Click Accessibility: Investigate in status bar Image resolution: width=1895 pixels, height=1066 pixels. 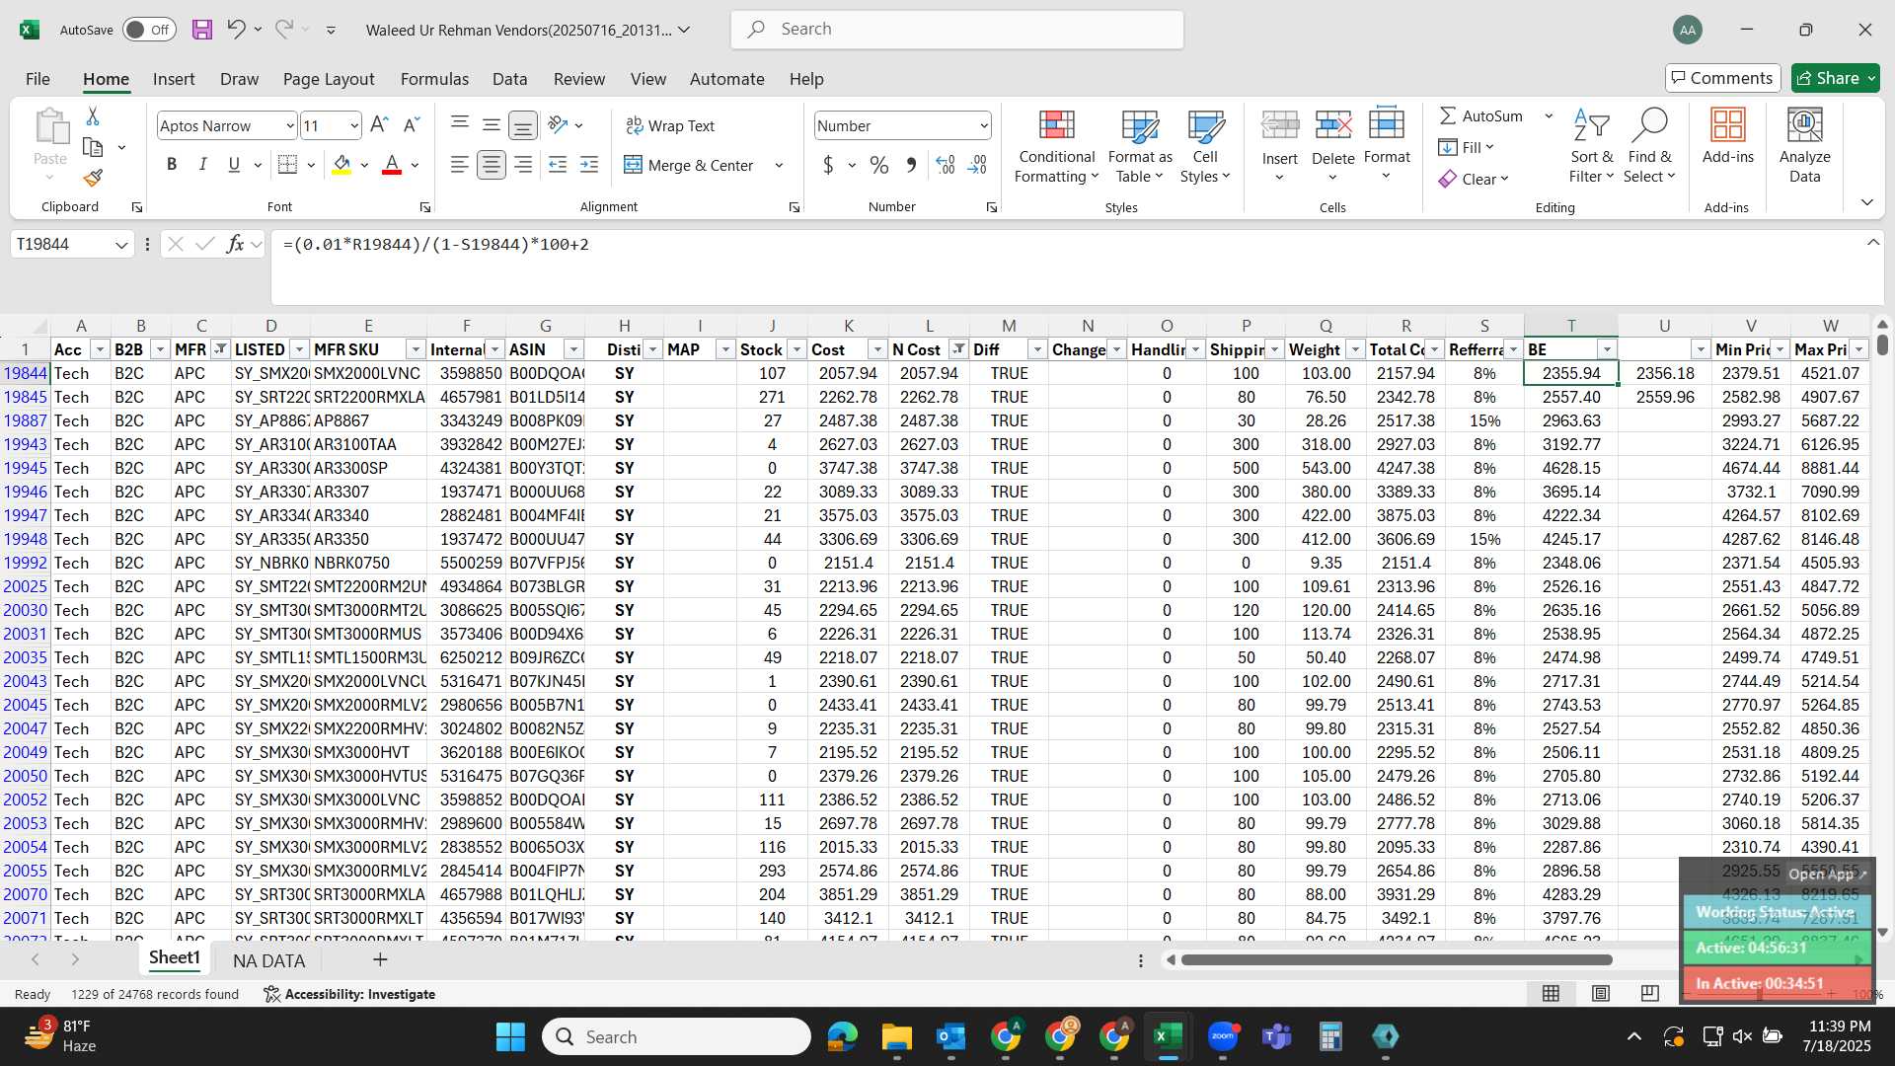349,994
